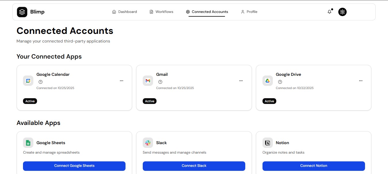Click the Google Drive app icon

click(x=267, y=81)
